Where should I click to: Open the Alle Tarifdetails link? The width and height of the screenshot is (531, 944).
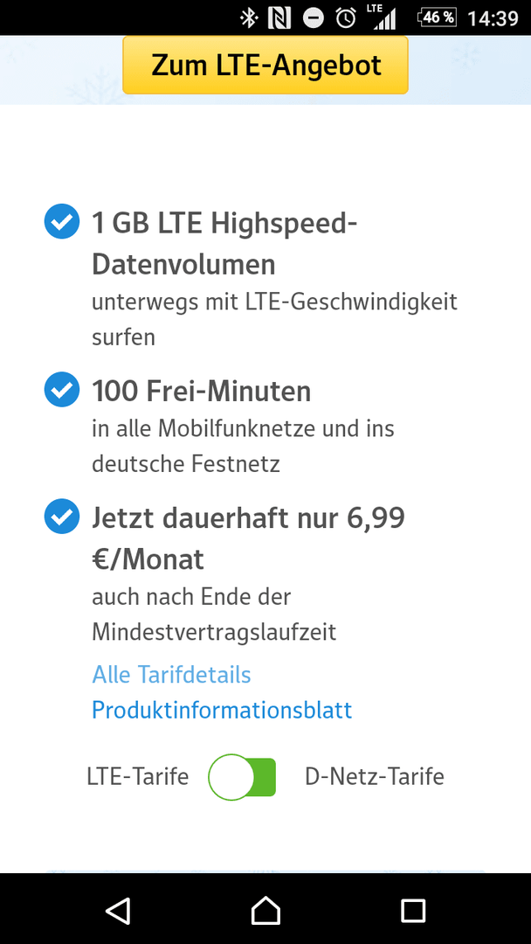point(171,674)
